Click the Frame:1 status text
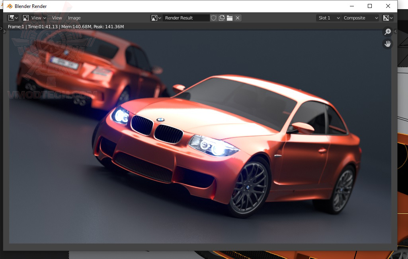Viewport: 408px width, 259px height. [16, 27]
